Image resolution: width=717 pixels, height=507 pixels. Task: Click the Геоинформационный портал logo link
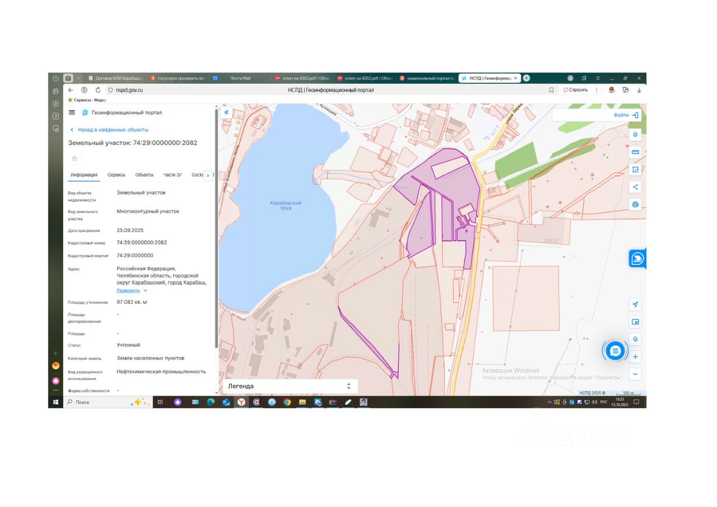122,113
